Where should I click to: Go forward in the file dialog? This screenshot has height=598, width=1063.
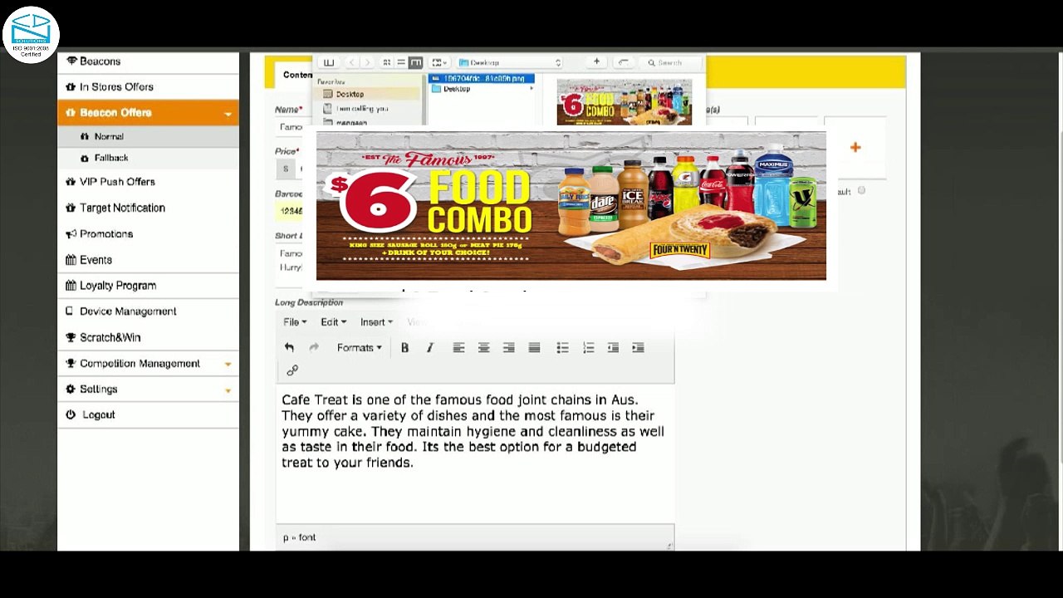tap(367, 62)
